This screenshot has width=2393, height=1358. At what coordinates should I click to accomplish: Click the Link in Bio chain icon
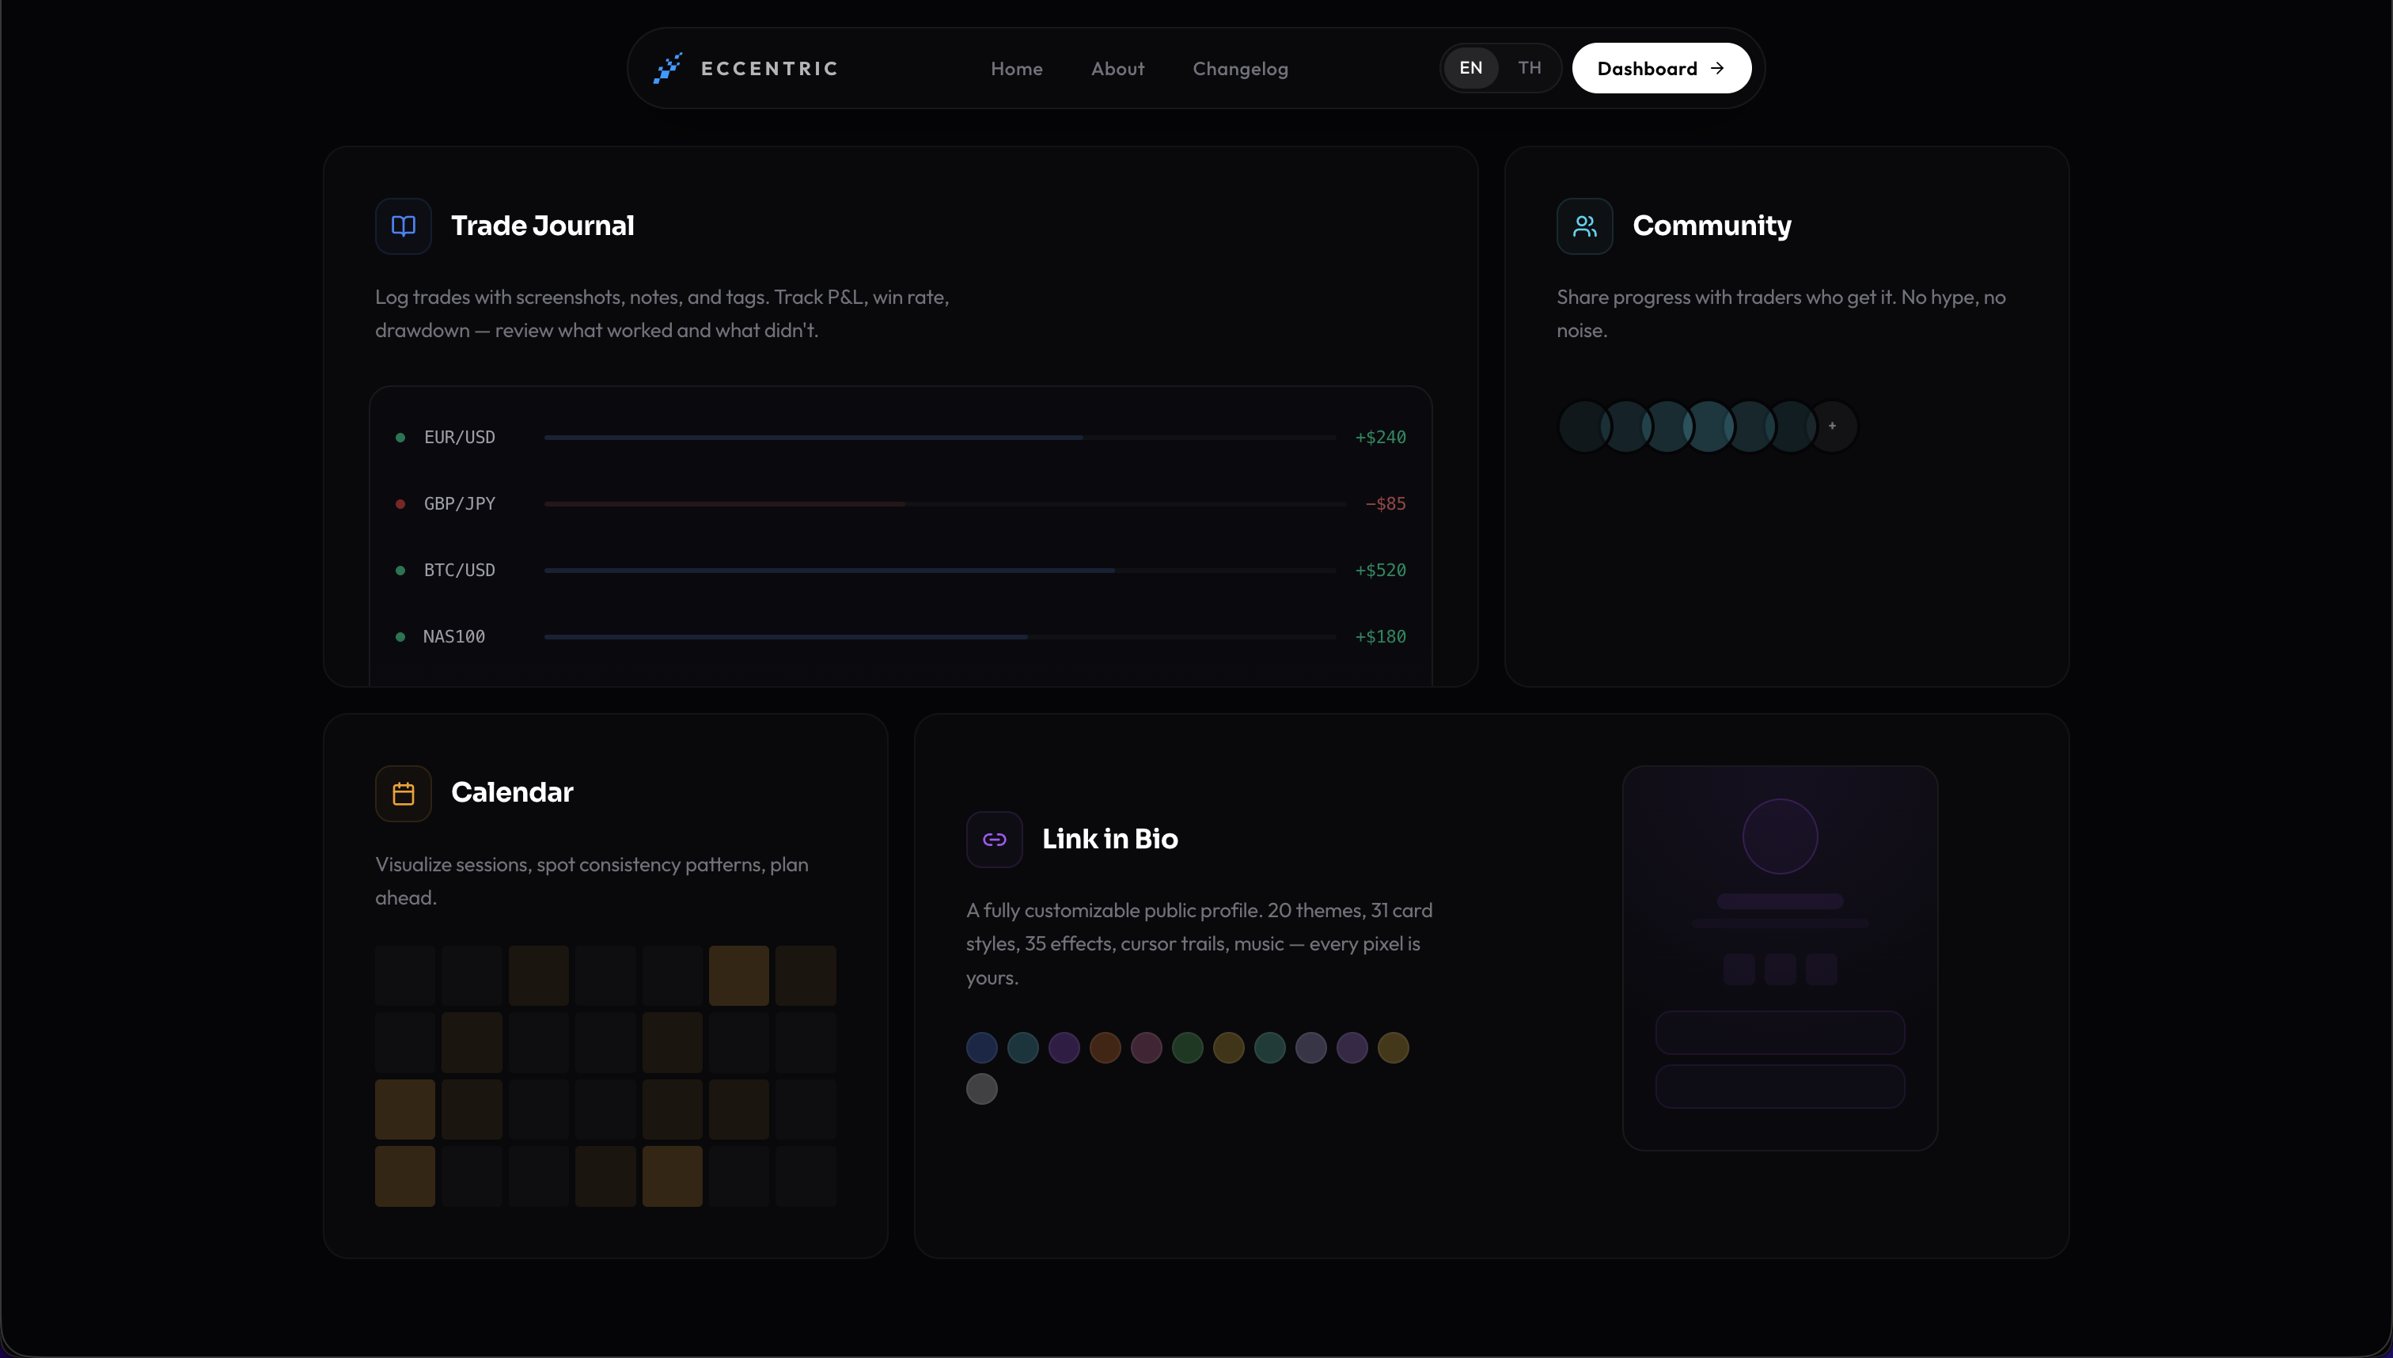993,839
